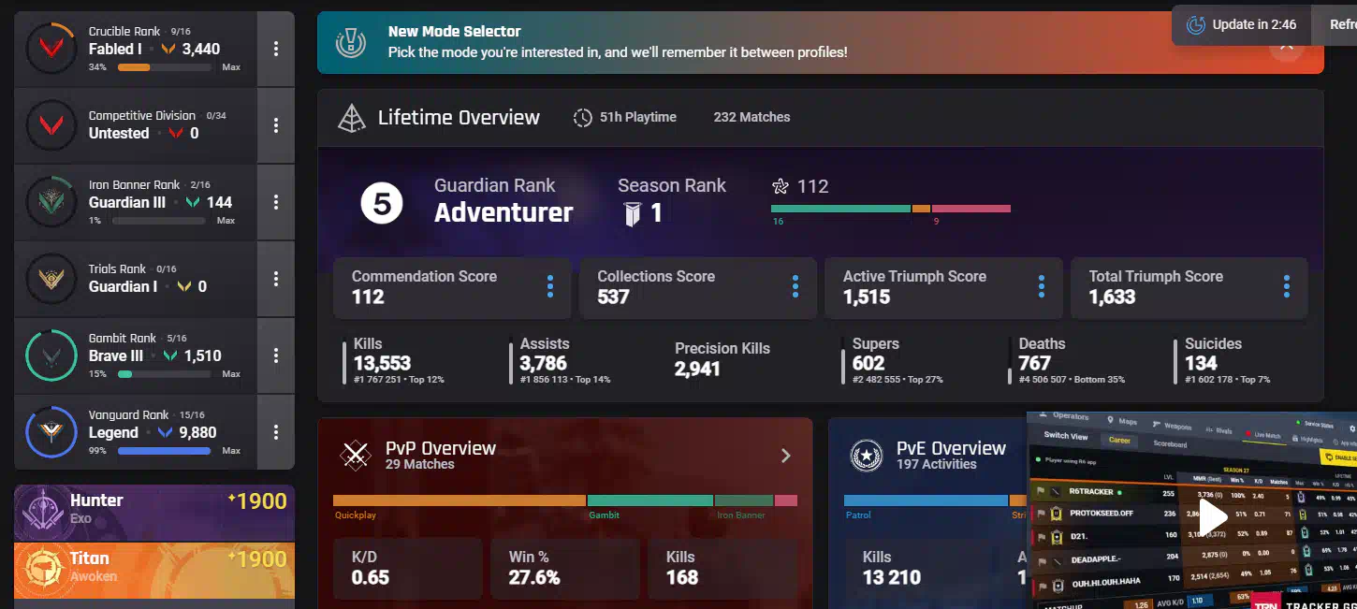Click the Adventurer Guardian Rank label
This screenshot has height=609, width=1357.
tap(503, 212)
